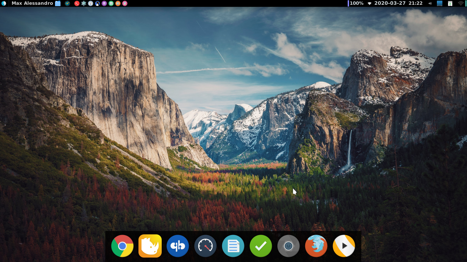467x262 pixels.
Task: Launch Firefox-style browser from the dock
Action: point(316,246)
